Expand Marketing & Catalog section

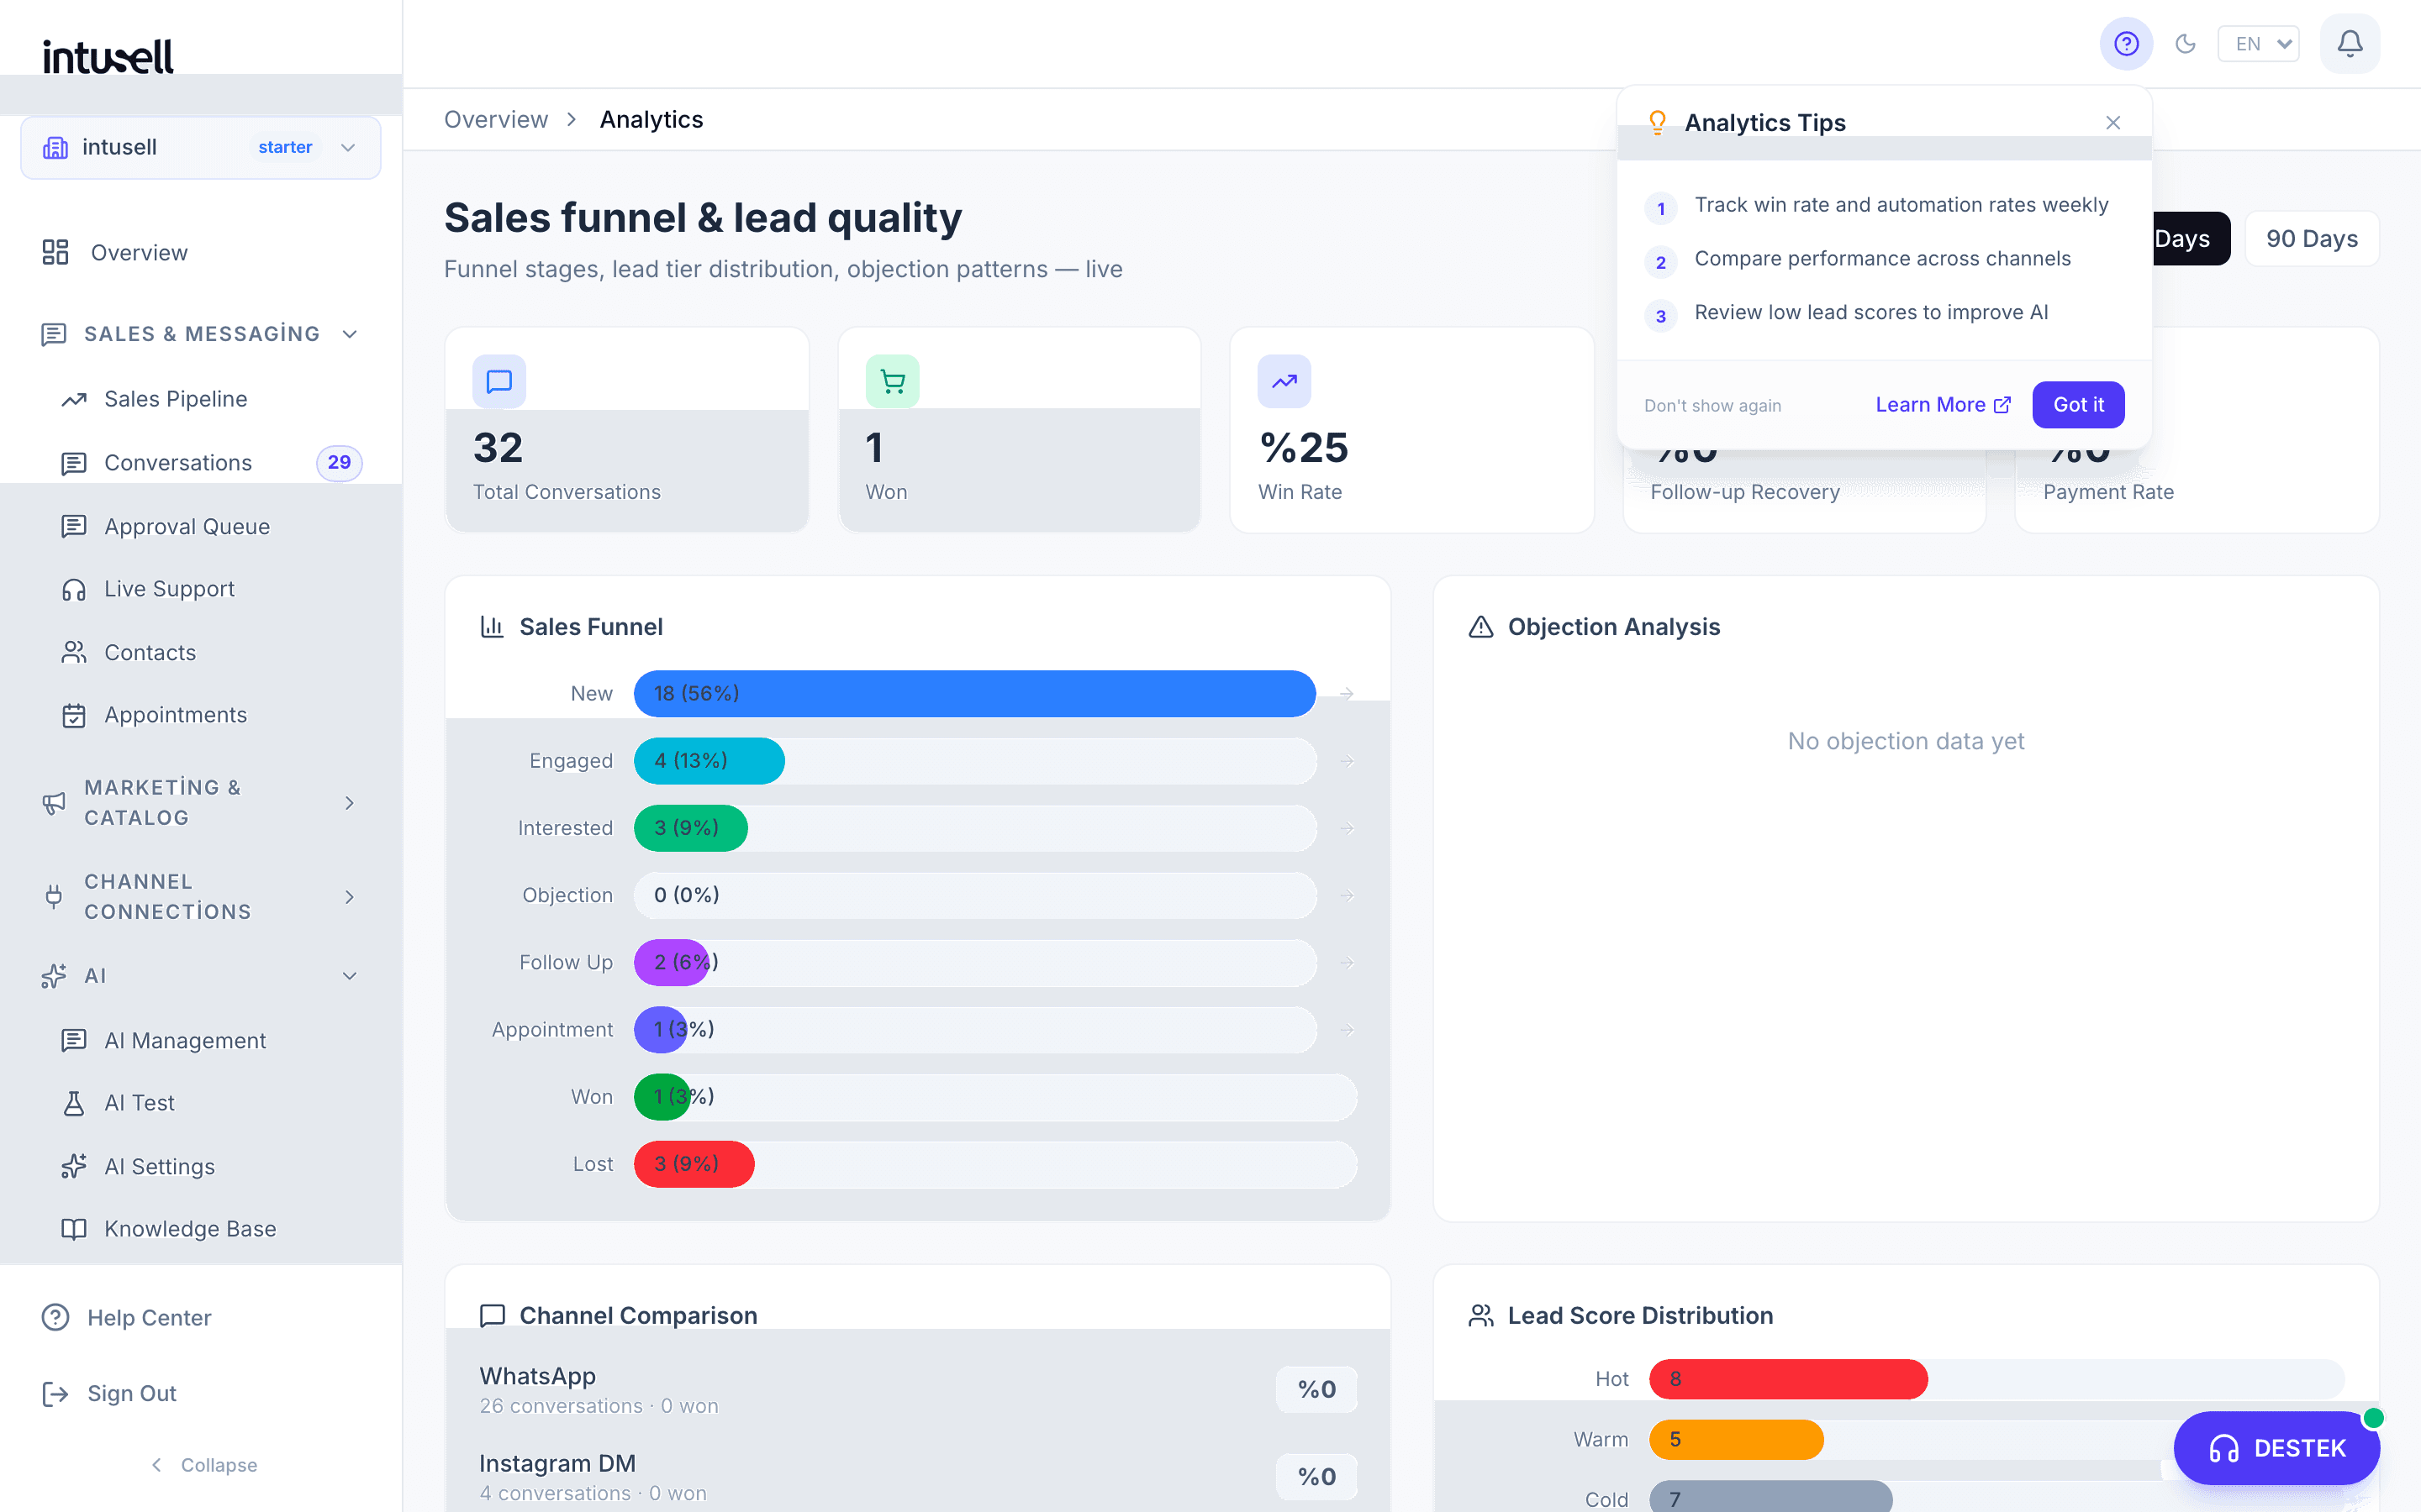click(200, 803)
